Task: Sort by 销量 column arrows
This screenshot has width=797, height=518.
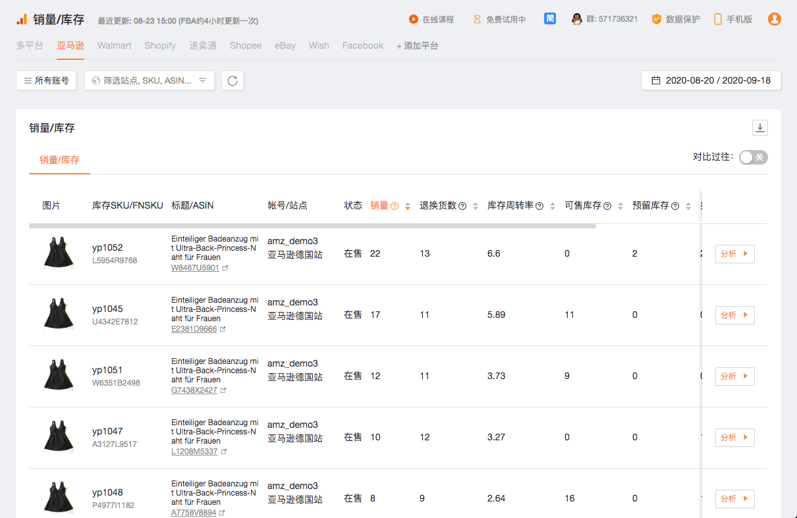Action: 408,206
